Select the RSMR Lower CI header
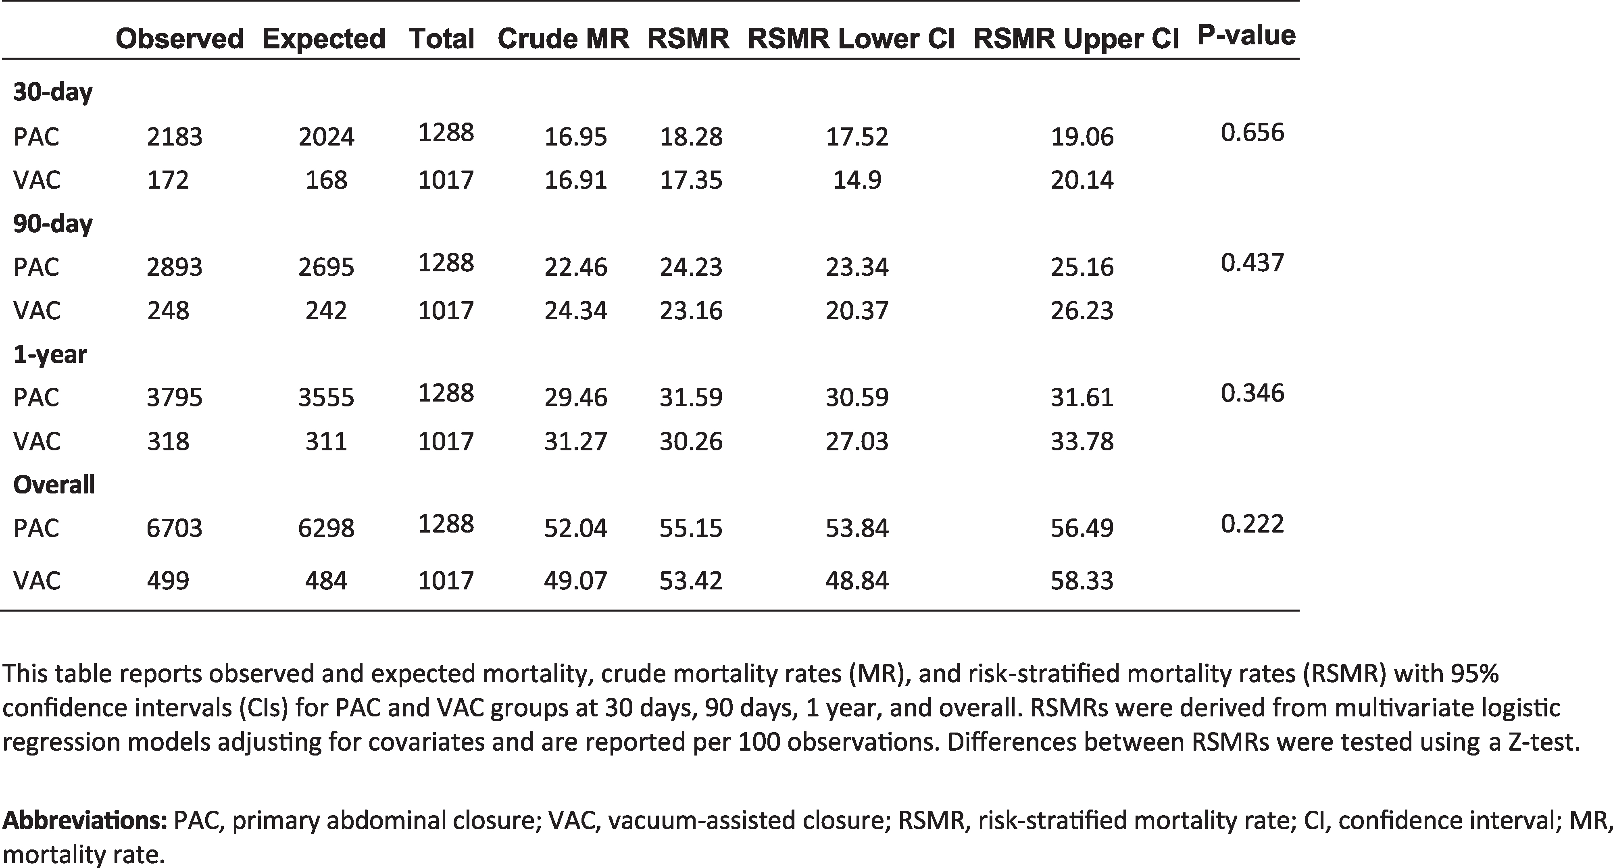 (x=851, y=39)
